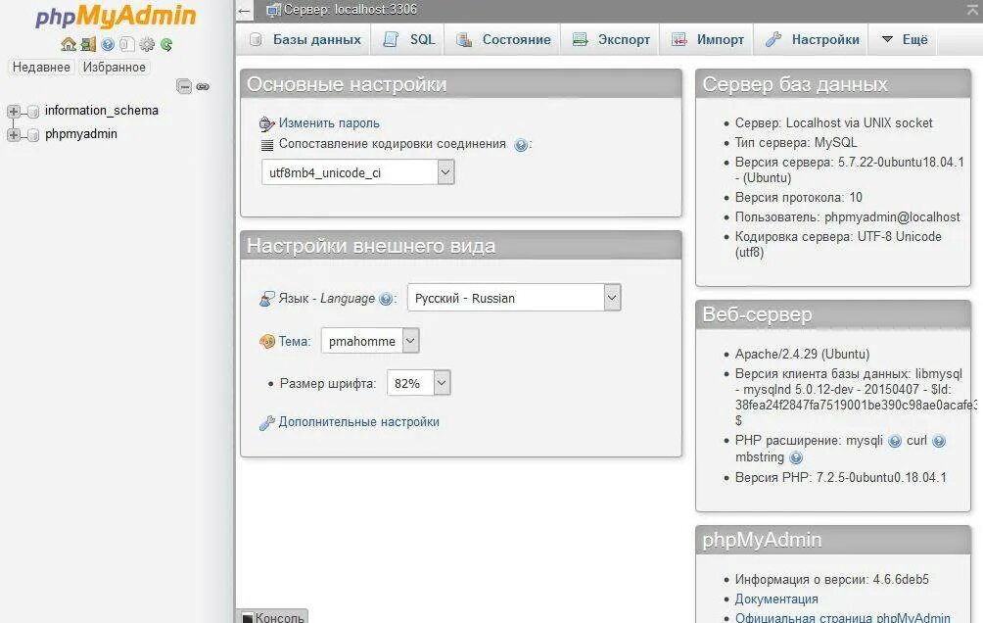The height and width of the screenshot is (623, 983).
Task: Click the server icon in breadcrumb bar
Action: click(273, 10)
